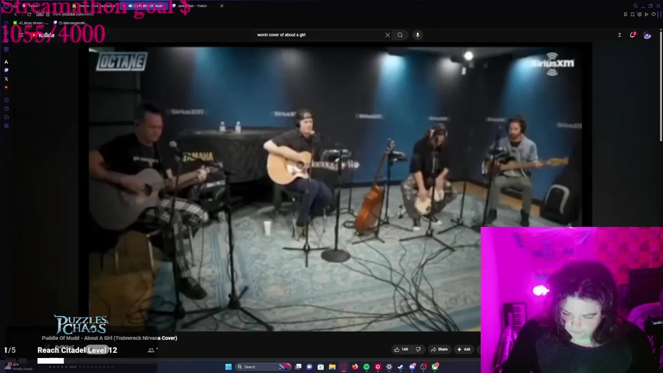Open the YouTube account avatar menu
The height and width of the screenshot is (373, 663).
(x=647, y=35)
